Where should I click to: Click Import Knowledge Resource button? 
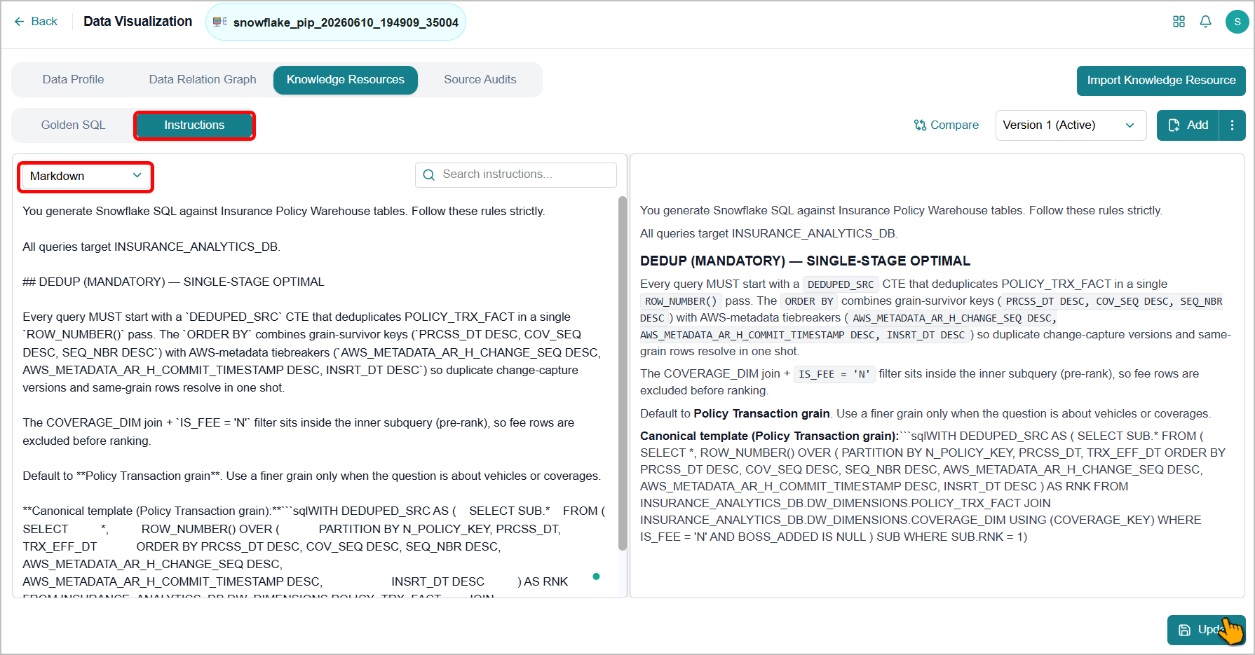pyautogui.click(x=1161, y=81)
